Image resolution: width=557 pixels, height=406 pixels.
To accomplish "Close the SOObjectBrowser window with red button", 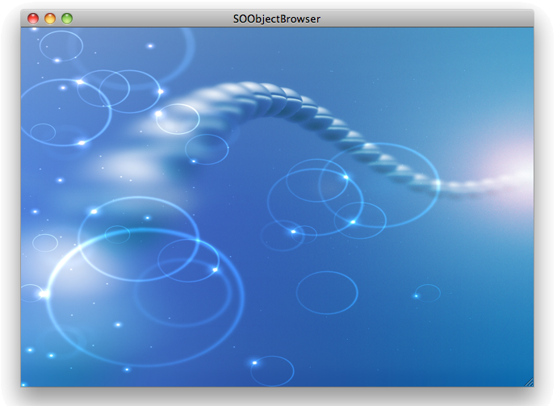I will 33,19.
